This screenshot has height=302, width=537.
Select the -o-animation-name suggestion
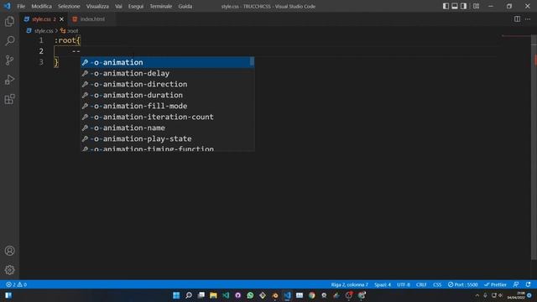pos(168,128)
